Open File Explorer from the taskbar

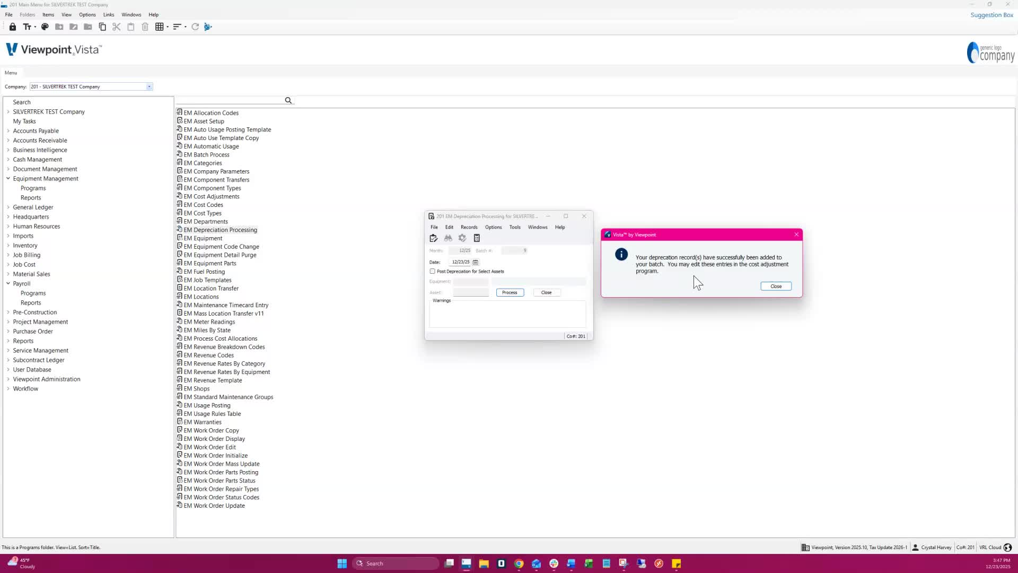point(484,563)
